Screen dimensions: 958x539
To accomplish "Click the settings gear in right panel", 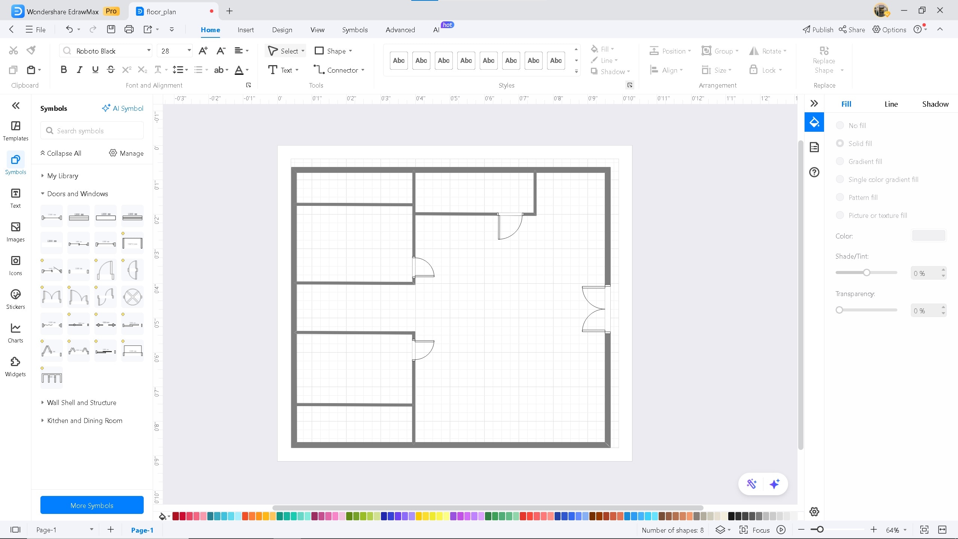I will click(x=814, y=512).
